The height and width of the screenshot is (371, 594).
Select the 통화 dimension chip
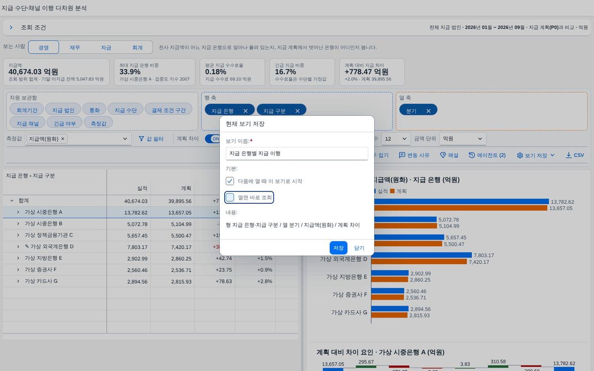point(94,110)
